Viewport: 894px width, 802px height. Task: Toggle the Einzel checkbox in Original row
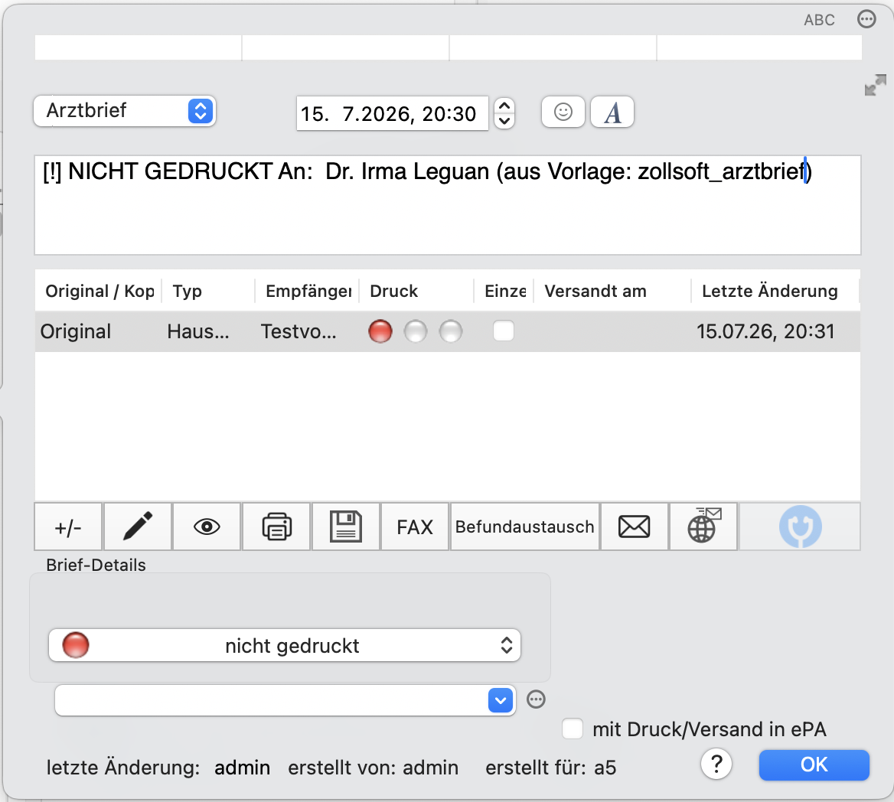pos(504,331)
